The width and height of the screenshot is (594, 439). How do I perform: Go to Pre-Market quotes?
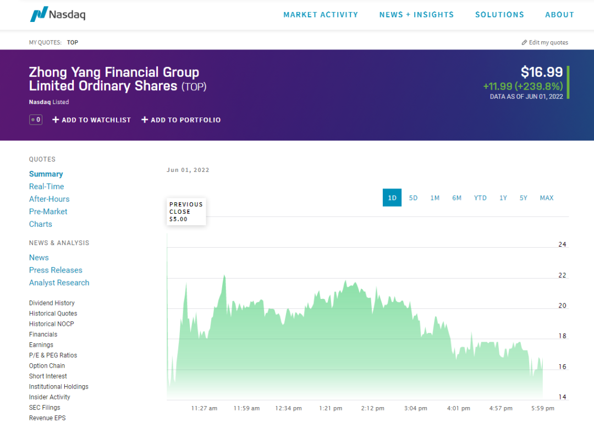coord(48,212)
